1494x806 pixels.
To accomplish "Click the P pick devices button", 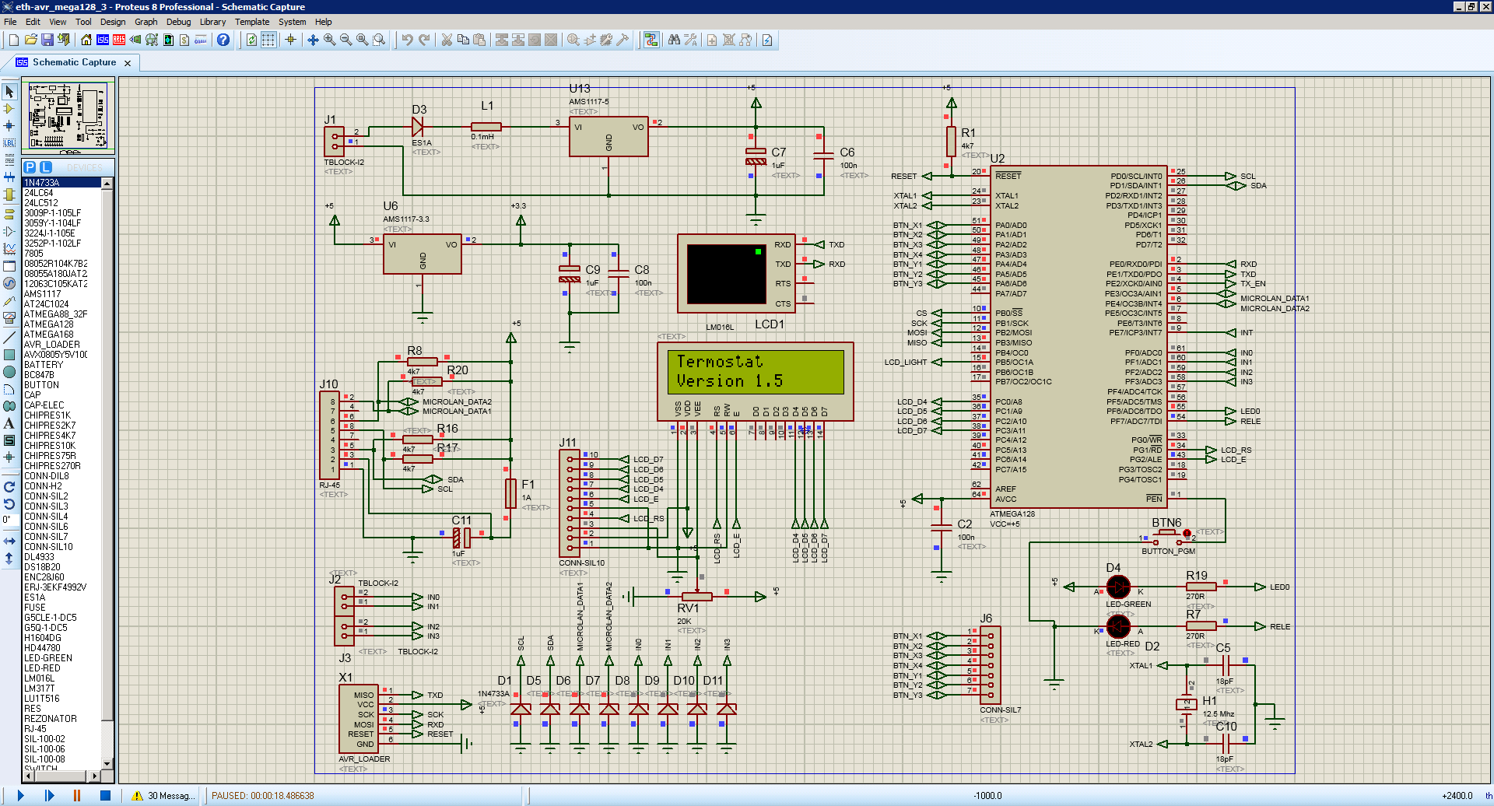I will (30, 167).
